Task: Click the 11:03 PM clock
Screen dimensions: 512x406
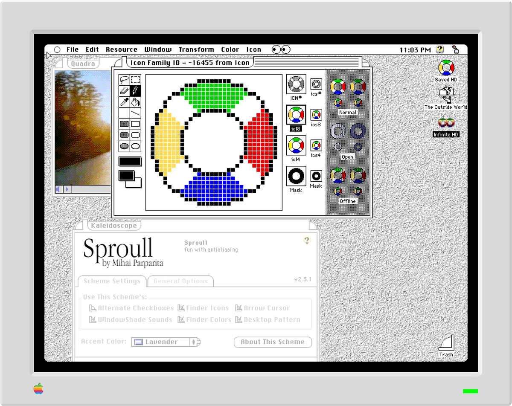Action: [415, 50]
